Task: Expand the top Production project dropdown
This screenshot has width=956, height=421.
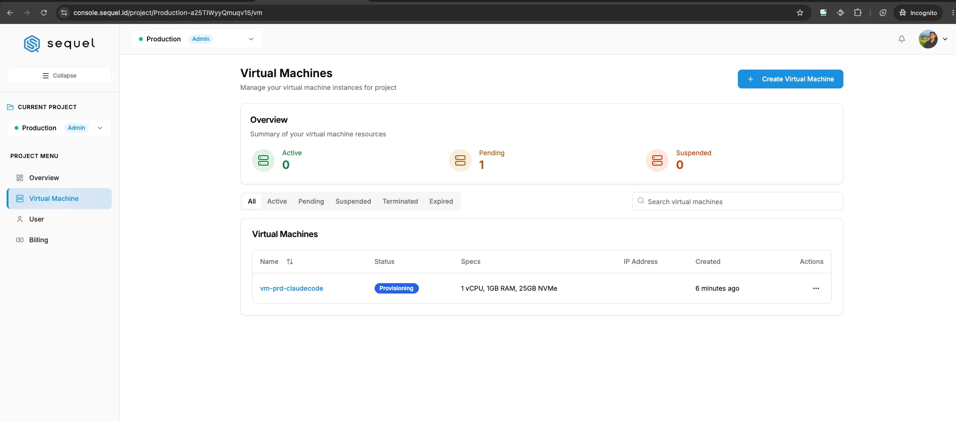Action: pos(197,39)
